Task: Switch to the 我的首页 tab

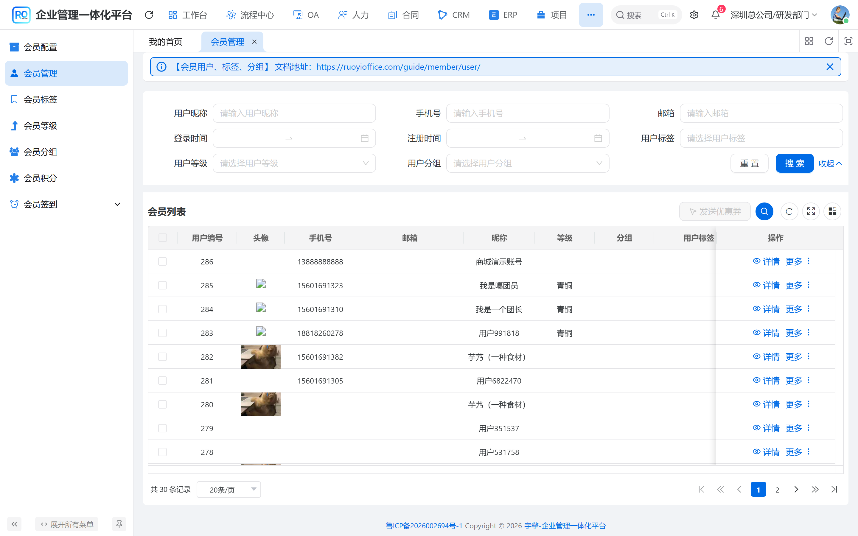Action: pyautogui.click(x=166, y=42)
